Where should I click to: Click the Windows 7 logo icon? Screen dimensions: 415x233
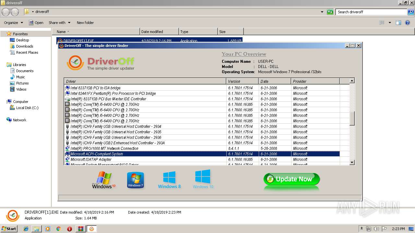pyautogui.click(x=136, y=180)
